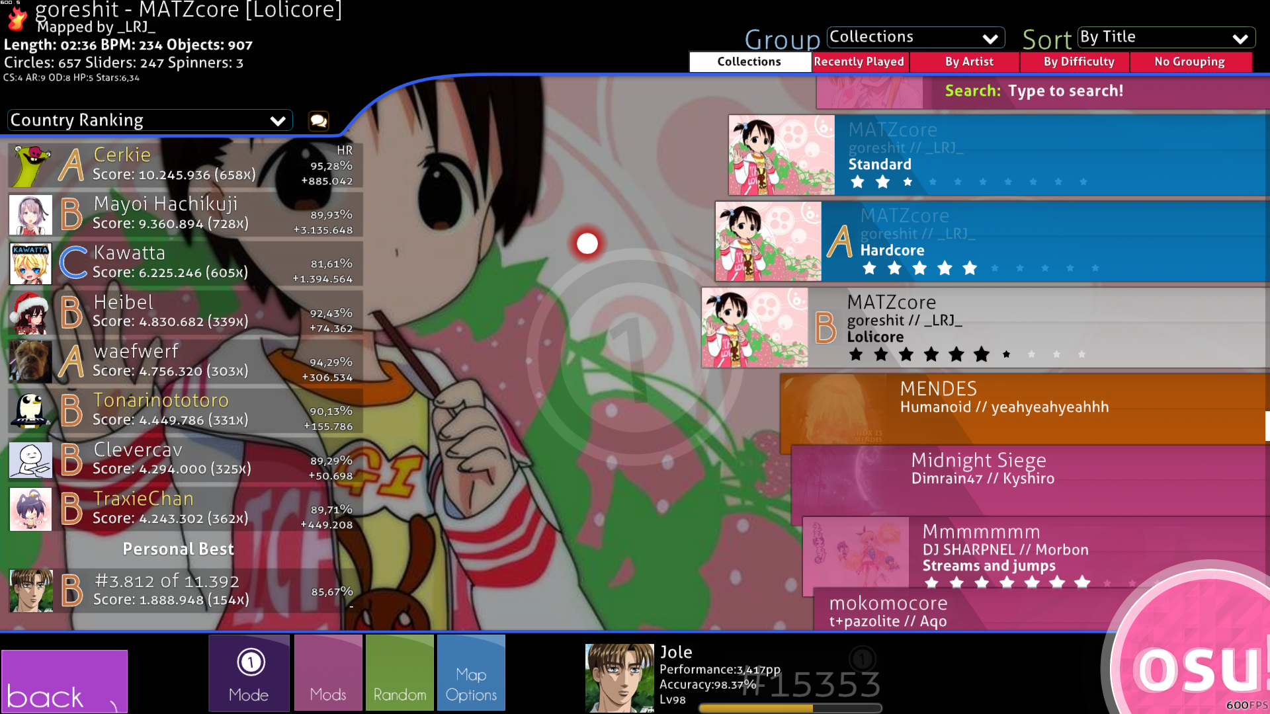Click Heibel's Santa-hat avatar
1270x714 pixels.
click(x=30, y=313)
